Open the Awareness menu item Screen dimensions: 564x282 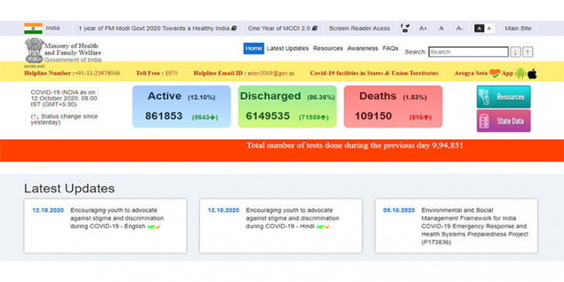[362, 48]
